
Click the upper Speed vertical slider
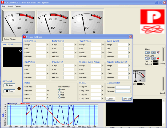coord(164,54)
